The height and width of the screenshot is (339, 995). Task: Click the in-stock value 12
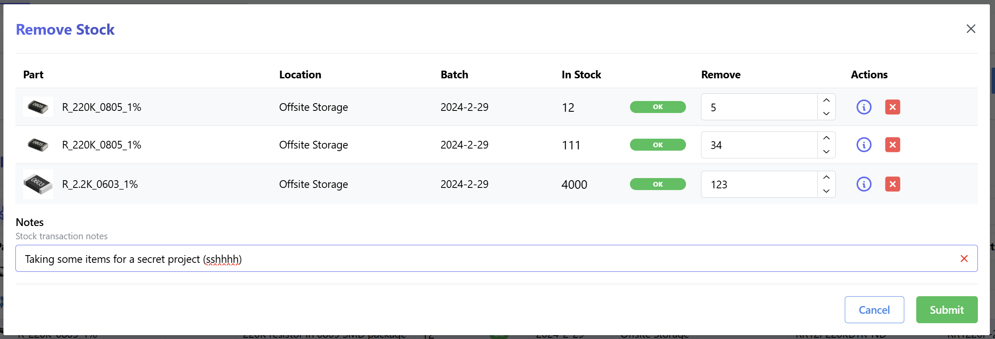(x=568, y=107)
